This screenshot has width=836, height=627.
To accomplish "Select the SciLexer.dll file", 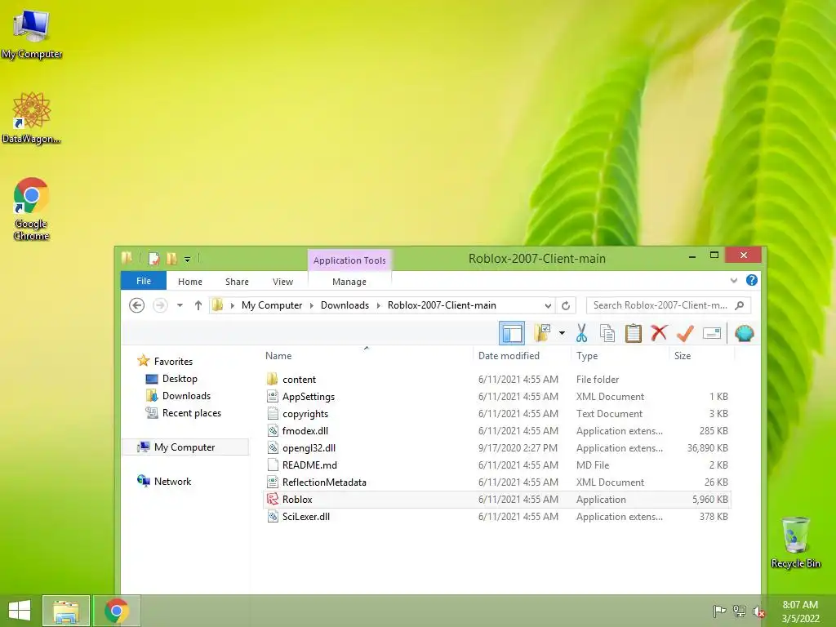I will [496, 516].
